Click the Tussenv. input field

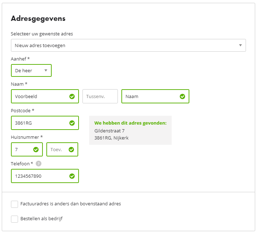click(100, 96)
